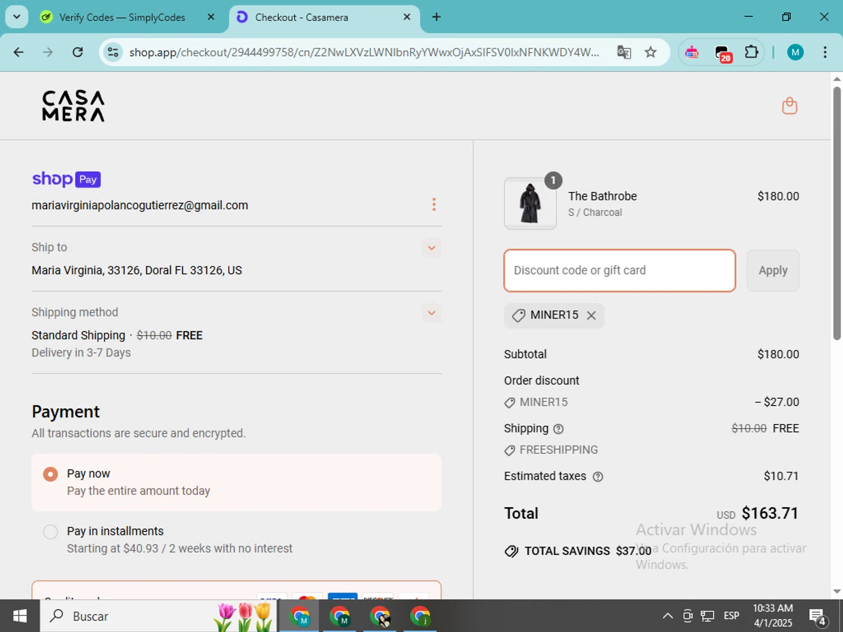843x632 pixels.
Task: Click Standard Shipping FREE text
Action: point(117,335)
